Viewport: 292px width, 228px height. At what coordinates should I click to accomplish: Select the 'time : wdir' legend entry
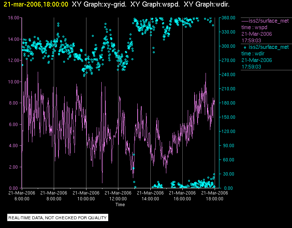pos(254,54)
